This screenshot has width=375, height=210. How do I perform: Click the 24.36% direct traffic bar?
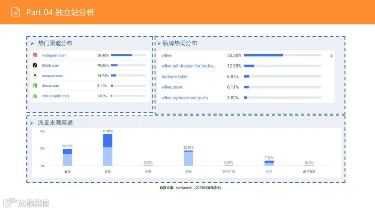pyautogui.click(x=67, y=157)
